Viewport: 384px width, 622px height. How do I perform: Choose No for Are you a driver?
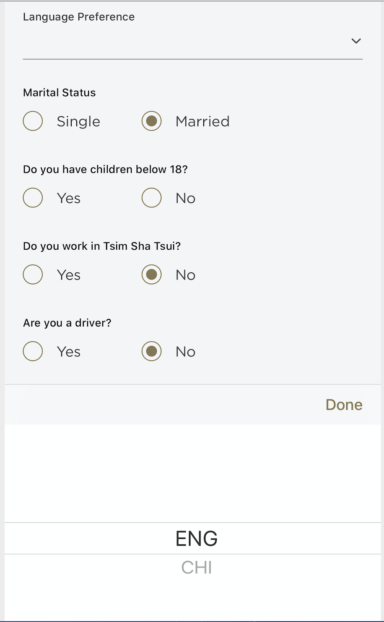coord(151,351)
